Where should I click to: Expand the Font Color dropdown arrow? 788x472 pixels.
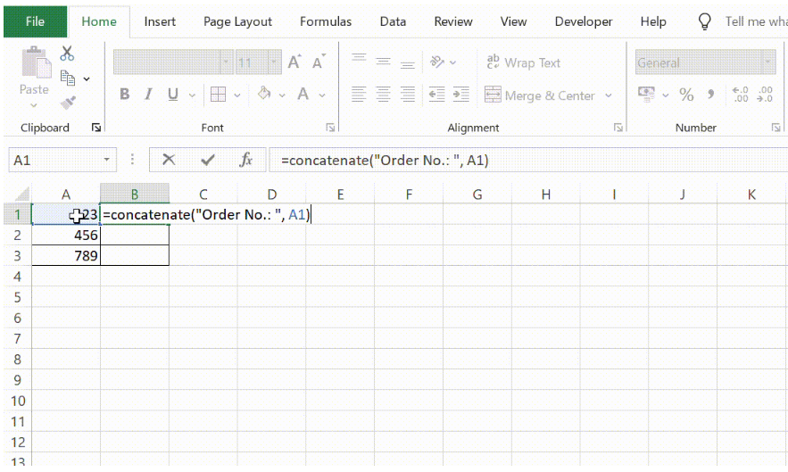coord(322,95)
